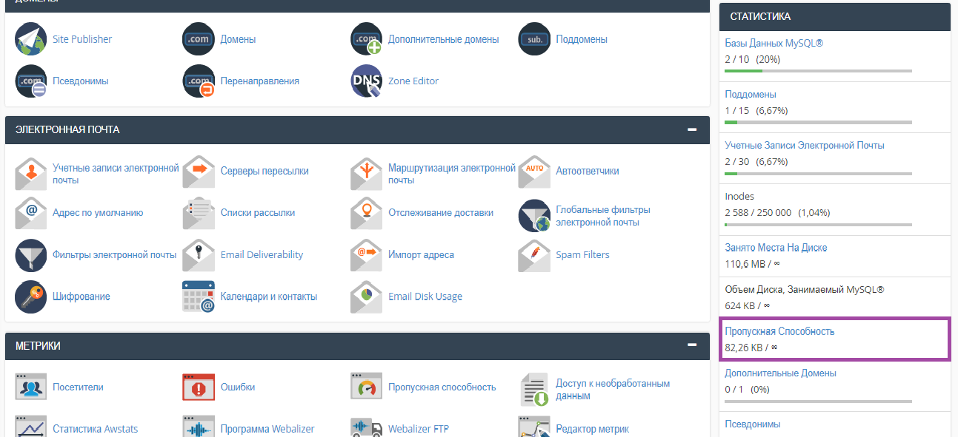
Task: Click the Импорт адреса envelope icon
Action: coord(367,255)
